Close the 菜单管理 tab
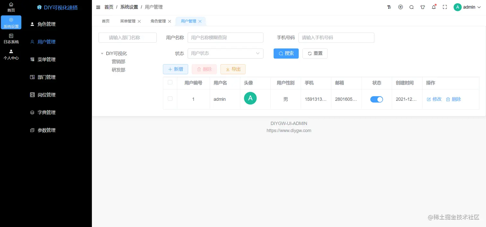The image size is (486, 227). click(x=139, y=21)
